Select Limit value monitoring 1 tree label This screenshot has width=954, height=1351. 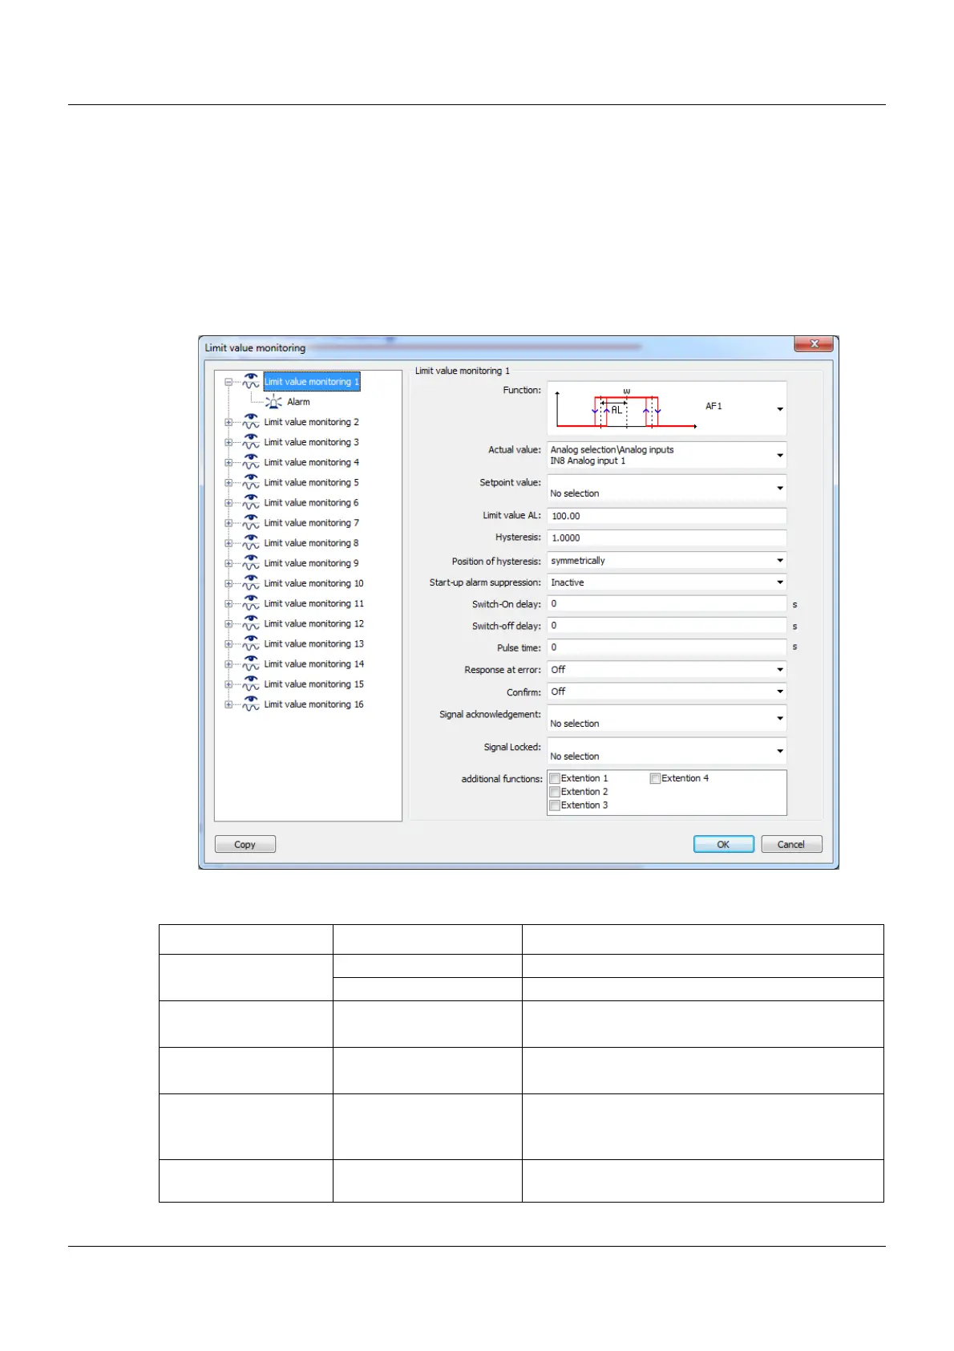coord(312,382)
